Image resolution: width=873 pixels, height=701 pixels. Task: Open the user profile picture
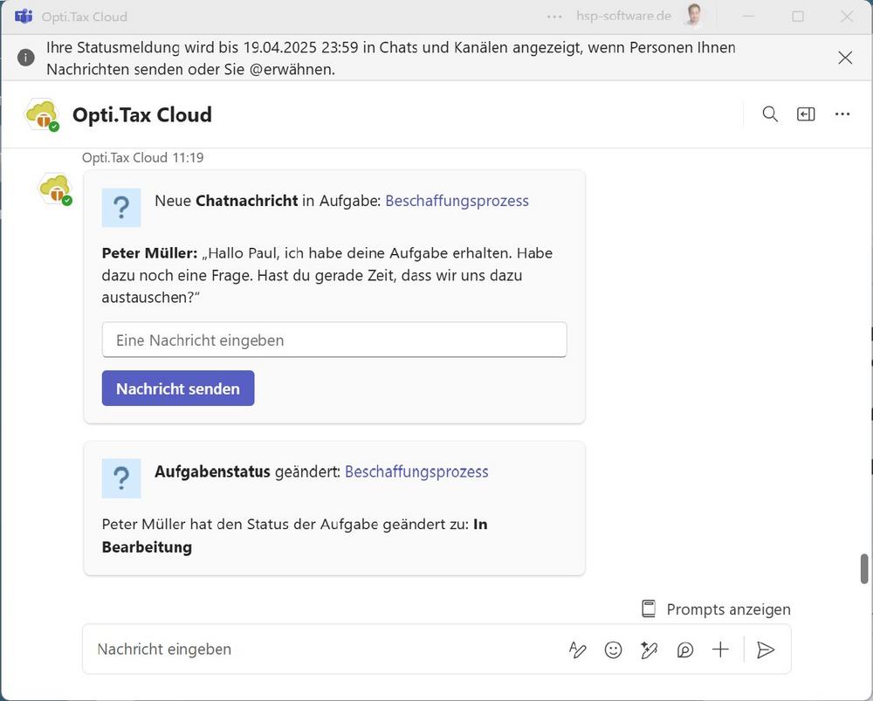693,16
